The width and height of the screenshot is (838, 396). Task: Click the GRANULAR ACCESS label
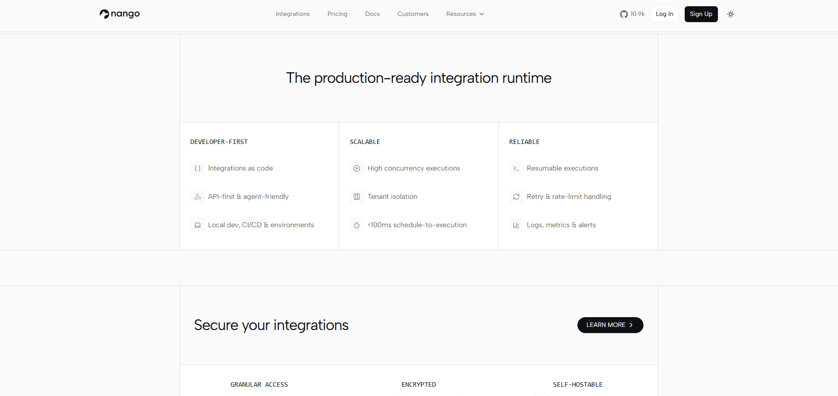259,384
